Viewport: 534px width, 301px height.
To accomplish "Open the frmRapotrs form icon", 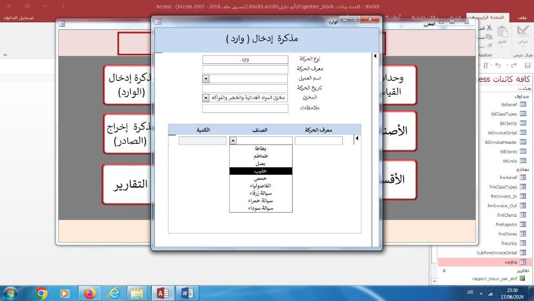I will pos(523,224).
